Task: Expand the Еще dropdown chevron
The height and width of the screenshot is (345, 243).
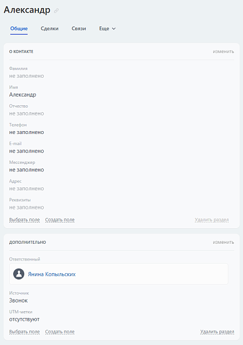Action: pyautogui.click(x=114, y=29)
